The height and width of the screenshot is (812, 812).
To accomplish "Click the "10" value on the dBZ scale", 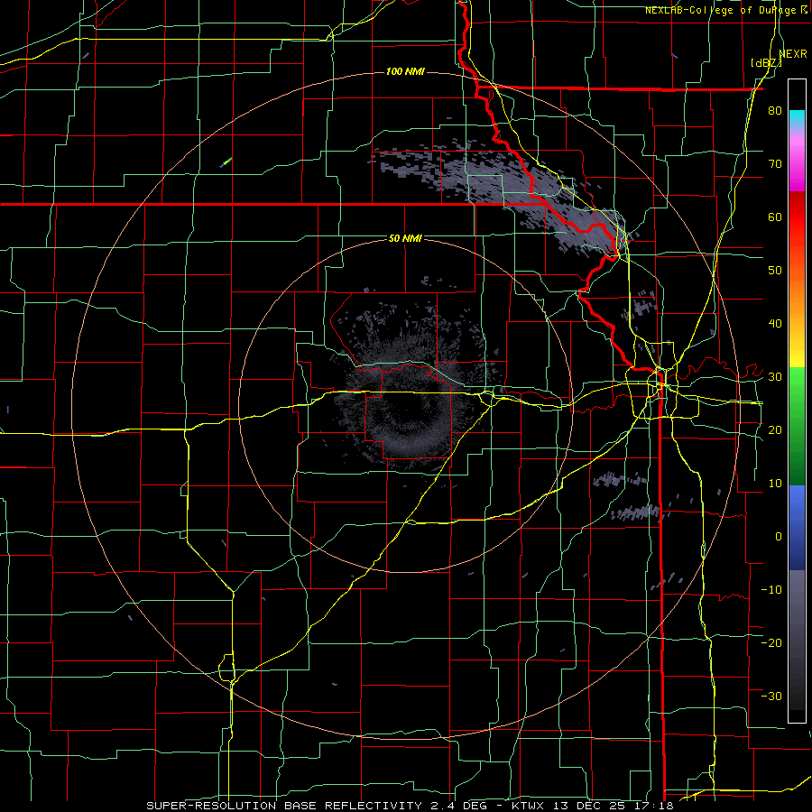I will tap(775, 484).
